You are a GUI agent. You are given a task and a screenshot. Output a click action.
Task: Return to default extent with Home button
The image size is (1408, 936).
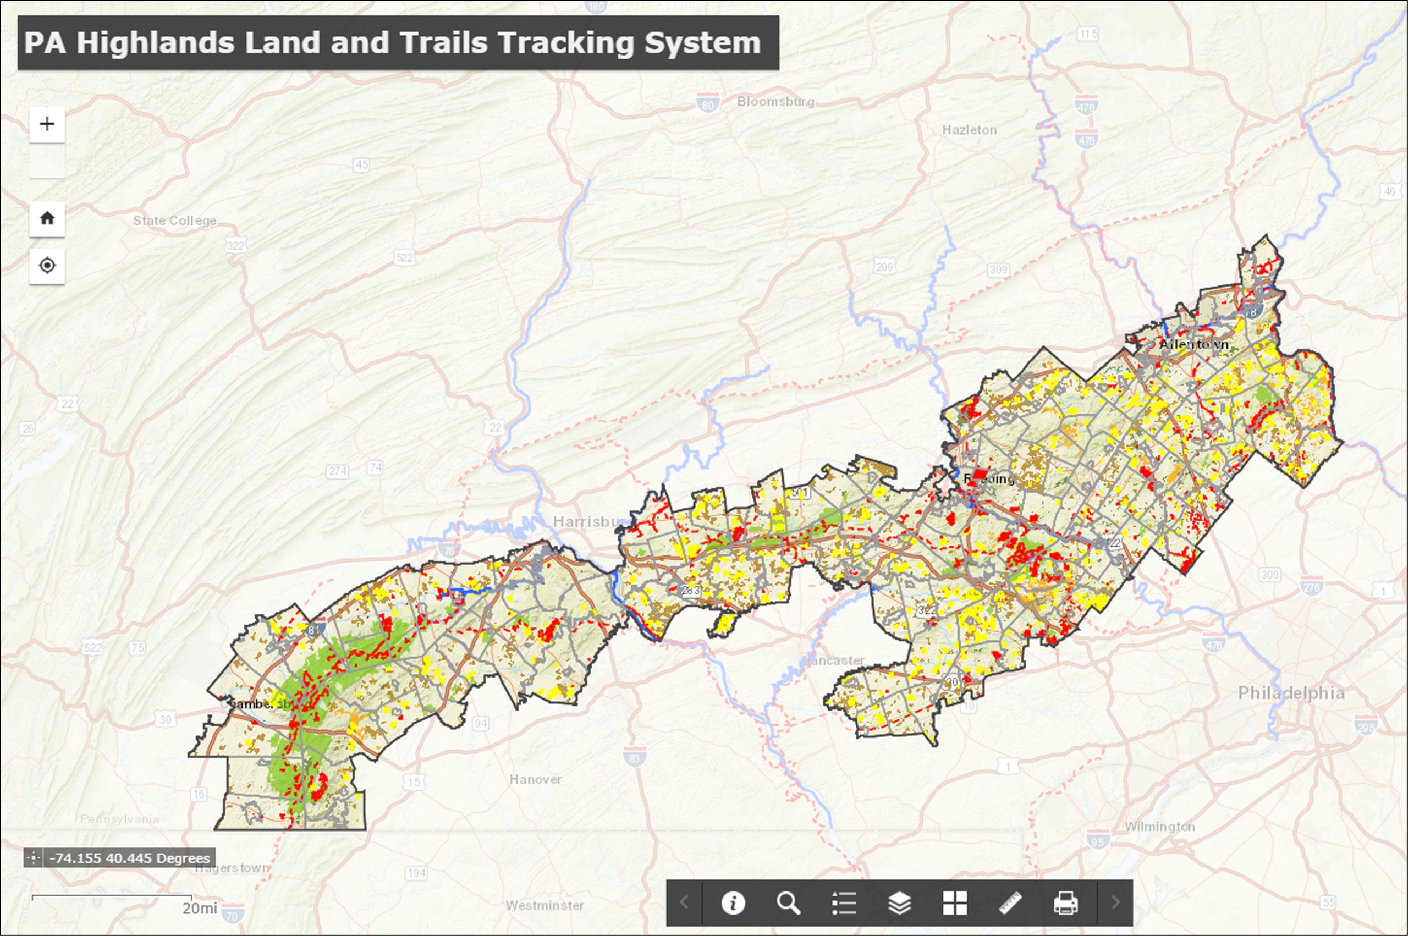click(47, 218)
